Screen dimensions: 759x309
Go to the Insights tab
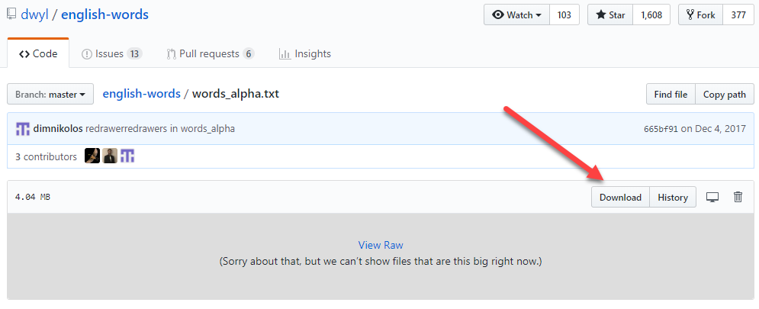305,53
